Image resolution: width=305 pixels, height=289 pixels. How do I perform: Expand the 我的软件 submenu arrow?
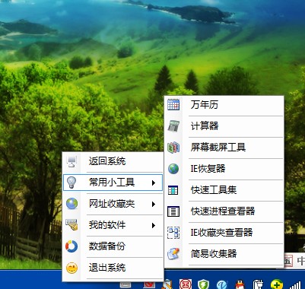(154, 225)
